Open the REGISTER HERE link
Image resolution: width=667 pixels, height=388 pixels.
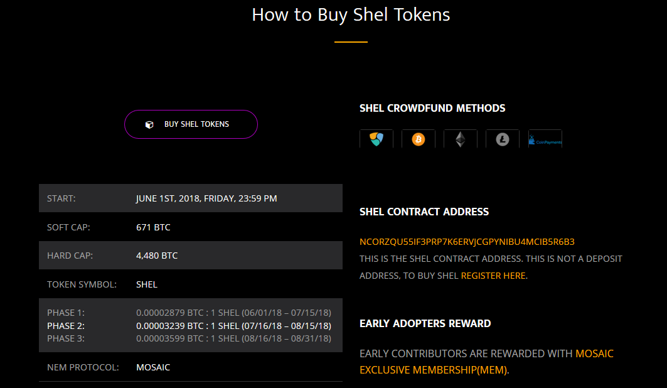tap(493, 276)
